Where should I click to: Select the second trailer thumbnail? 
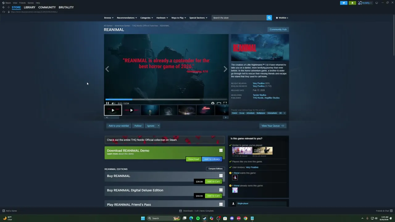(131, 110)
